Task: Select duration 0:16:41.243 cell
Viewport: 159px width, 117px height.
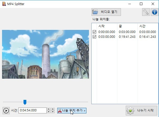Action: click(147, 37)
